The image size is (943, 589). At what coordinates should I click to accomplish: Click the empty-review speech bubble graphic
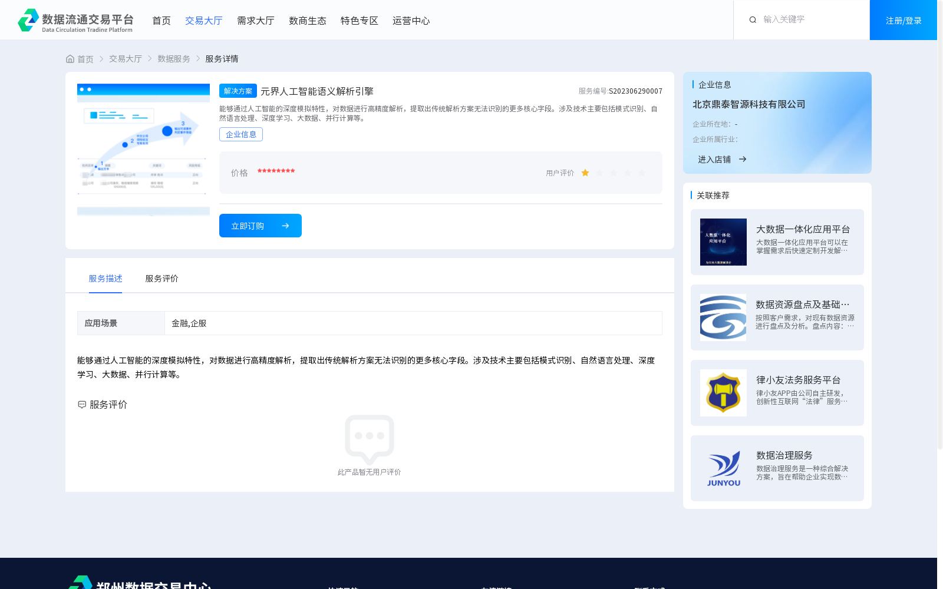(x=370, y=439)
